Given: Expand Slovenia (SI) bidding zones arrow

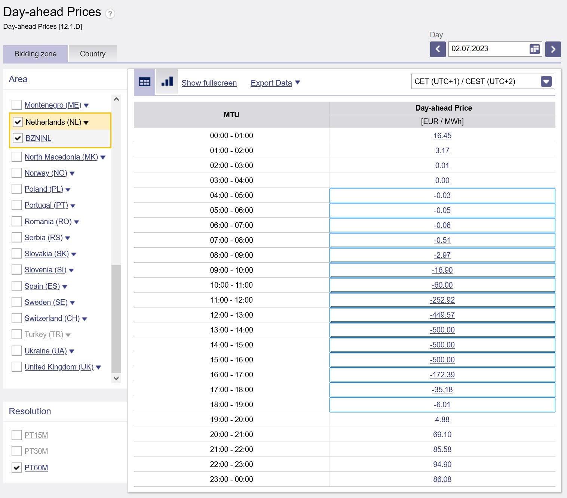Looking at the screenshot, I should tap(71, 270).
